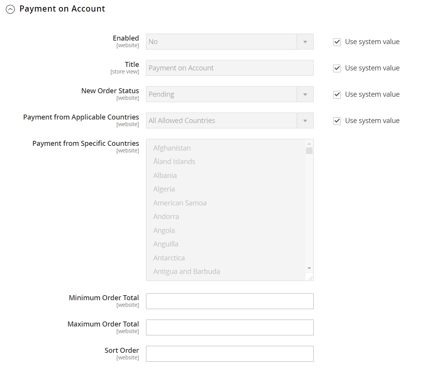
Task: Click the Enabled dropdown arrow
Action: click(x=306, y=41)
